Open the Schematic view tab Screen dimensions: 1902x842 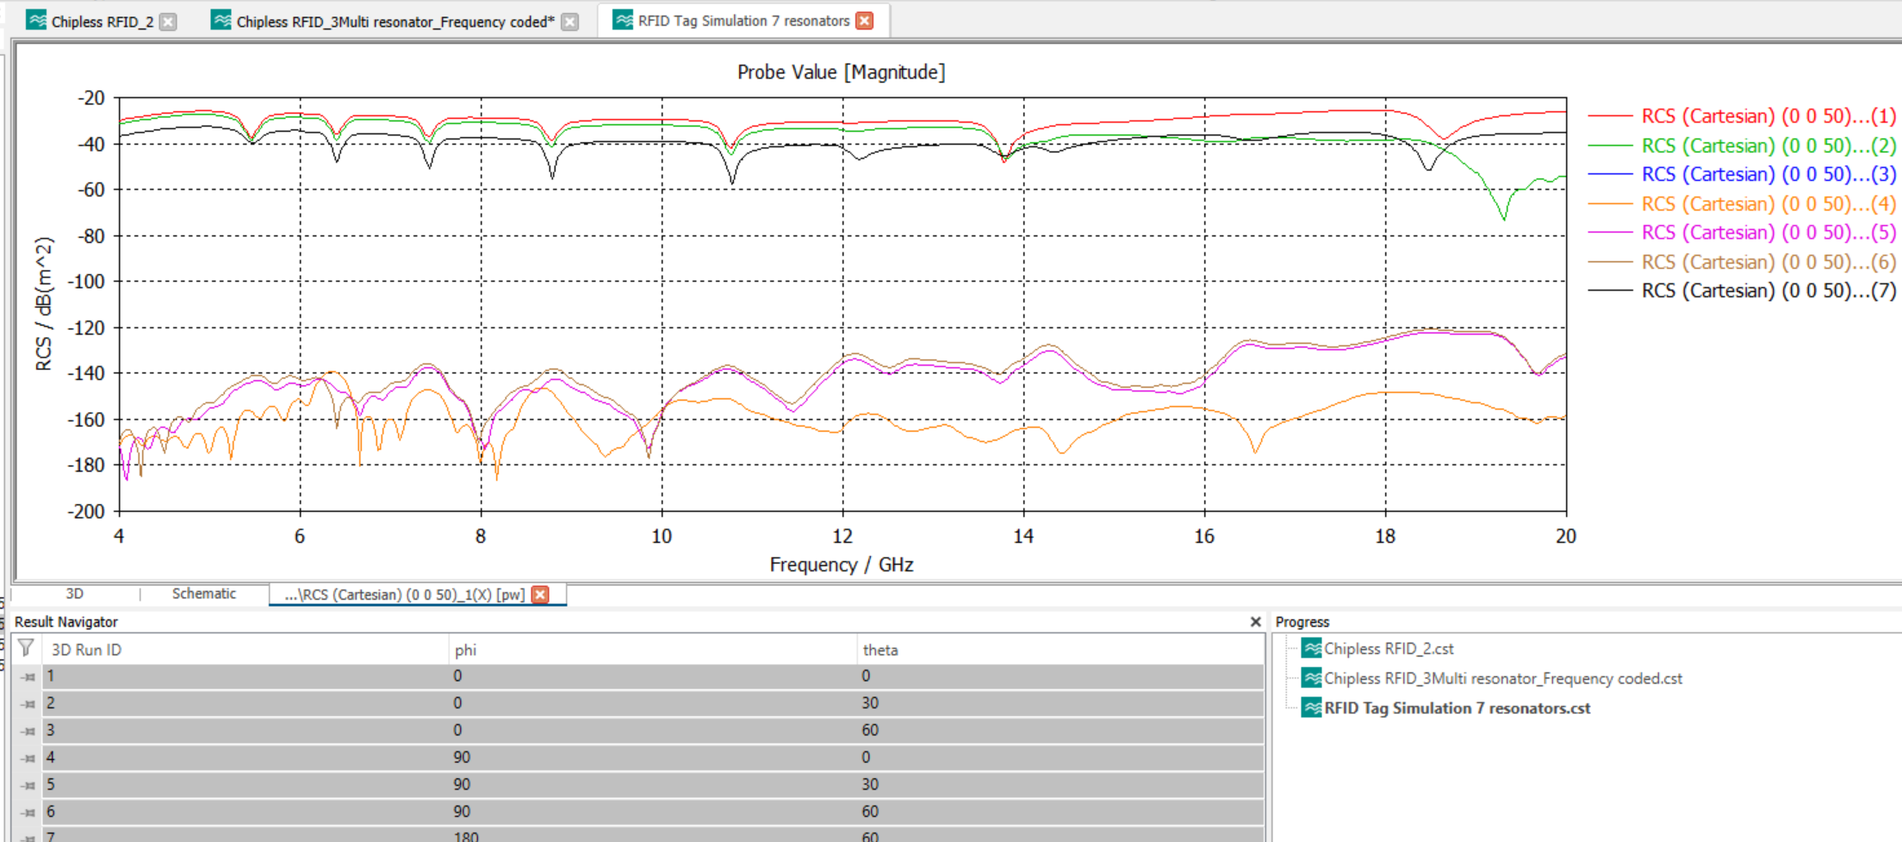click(x=203, y=594)
